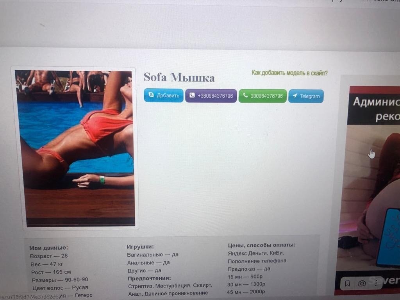Click the Игрушки section heading
400x300 pixels.
click(x=140, y=247)
